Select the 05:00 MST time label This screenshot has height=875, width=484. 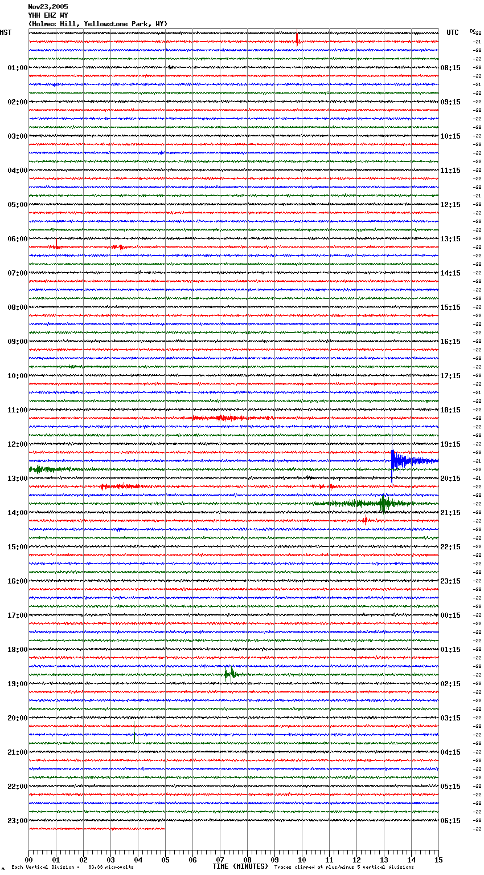(x=17, y=205)
